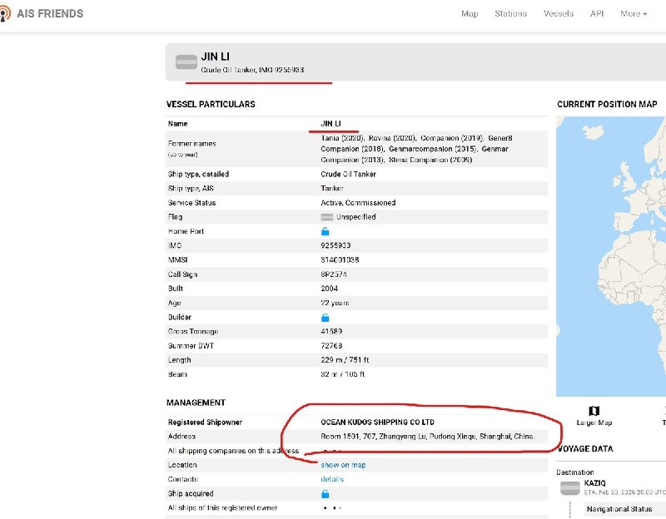Image resolution: width=666 pixels, height=519 pixels.
Task: Click the Crude Oil Tanker ship type value
Action: coord(348,174)
